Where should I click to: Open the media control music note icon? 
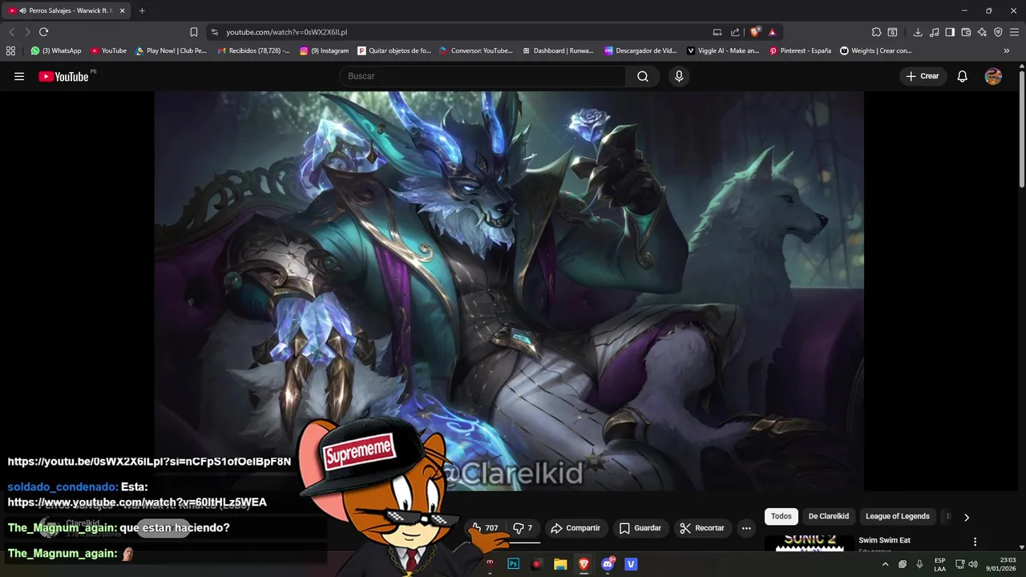click(x=934, y=32)
